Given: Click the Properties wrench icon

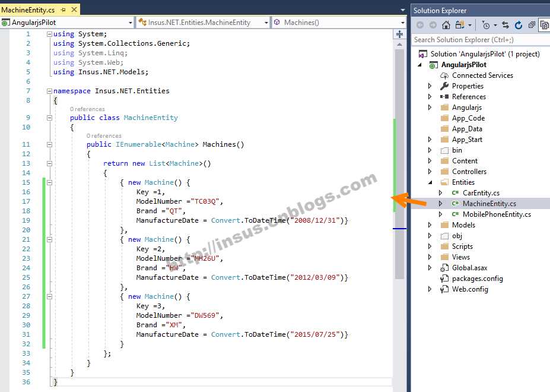Looking at the screenshot, I should click(x=444, y=86).
